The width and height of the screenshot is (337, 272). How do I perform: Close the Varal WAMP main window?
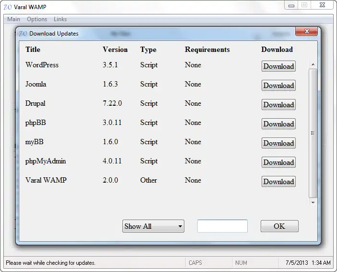pyautogui.click(x=322, y=5)
